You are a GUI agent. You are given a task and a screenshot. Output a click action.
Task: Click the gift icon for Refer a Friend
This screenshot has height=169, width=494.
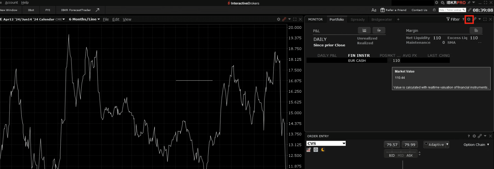[x=382, y=10]
